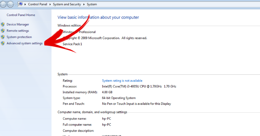
Task: Select the Installed memory (RAM) label
Action: tap(80, 92)
